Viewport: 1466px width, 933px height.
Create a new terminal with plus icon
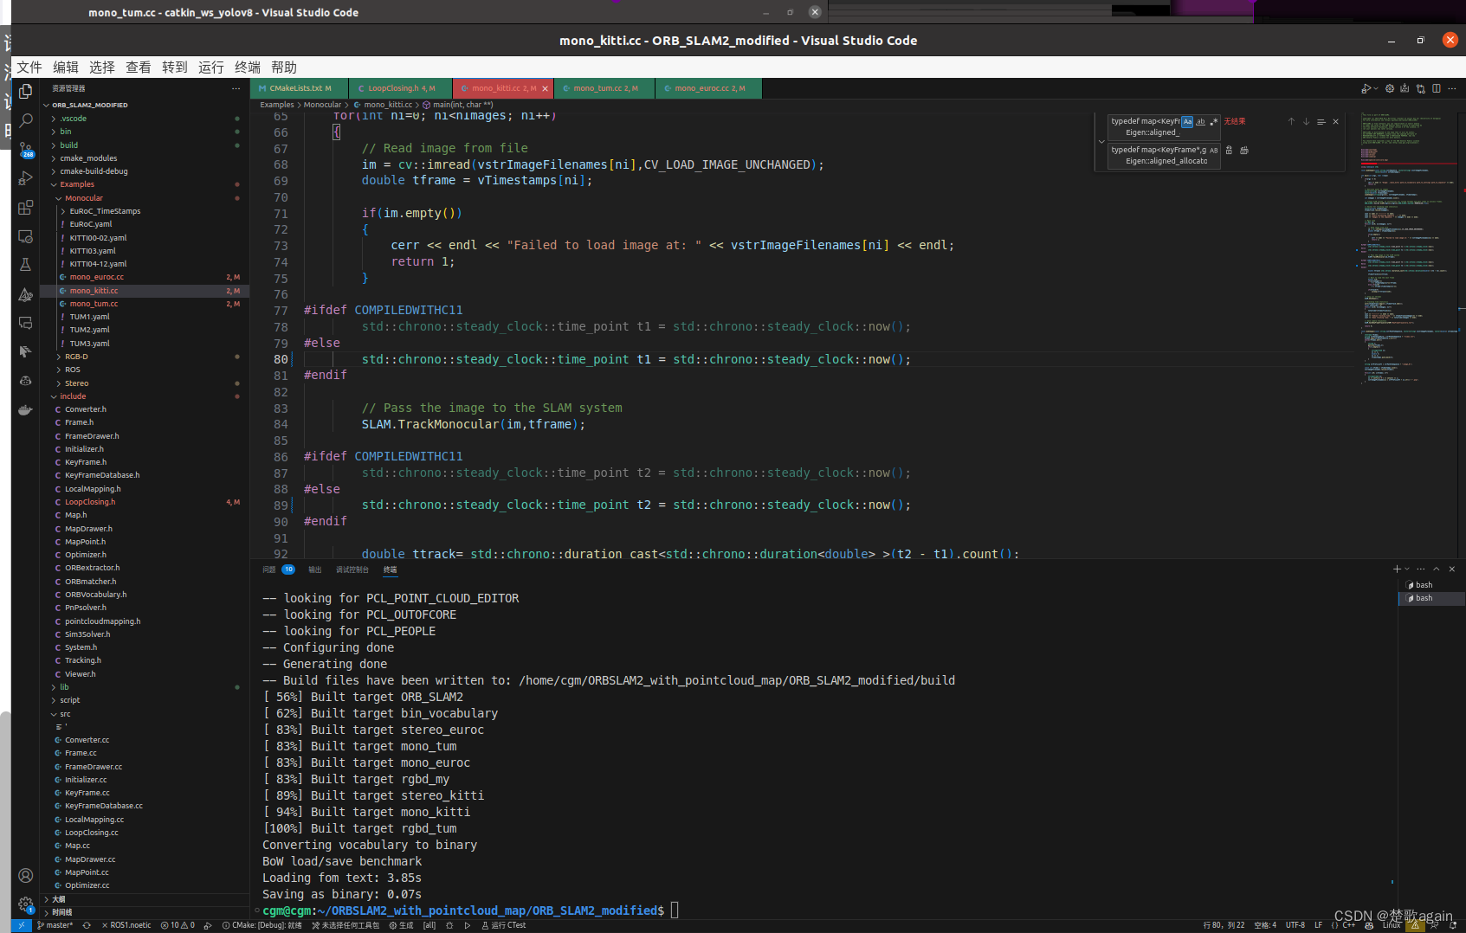pyautogui.click(x=1397, y=569)
